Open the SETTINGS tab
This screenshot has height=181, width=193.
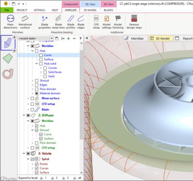point(39,10)
